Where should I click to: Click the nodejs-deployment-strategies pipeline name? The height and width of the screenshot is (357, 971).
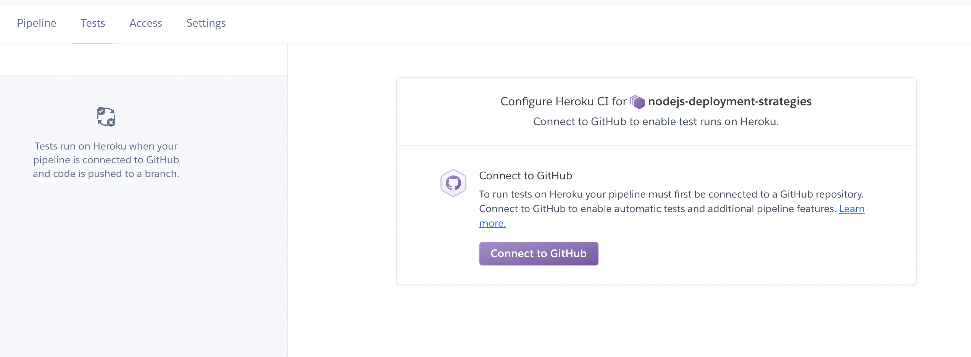[x=729, y=101]
